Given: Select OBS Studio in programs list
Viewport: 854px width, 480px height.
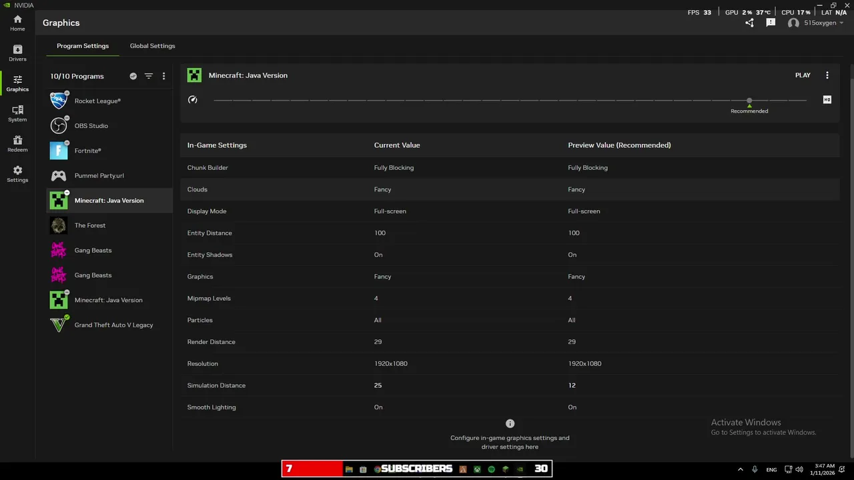Looking at the screenshot, I should click(x=109, y=125).
